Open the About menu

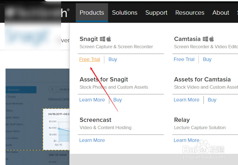[x=221, y=13]
